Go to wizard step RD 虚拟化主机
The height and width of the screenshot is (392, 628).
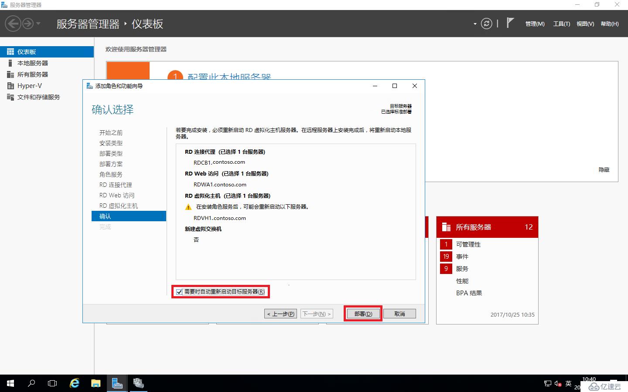pos(119,206)
